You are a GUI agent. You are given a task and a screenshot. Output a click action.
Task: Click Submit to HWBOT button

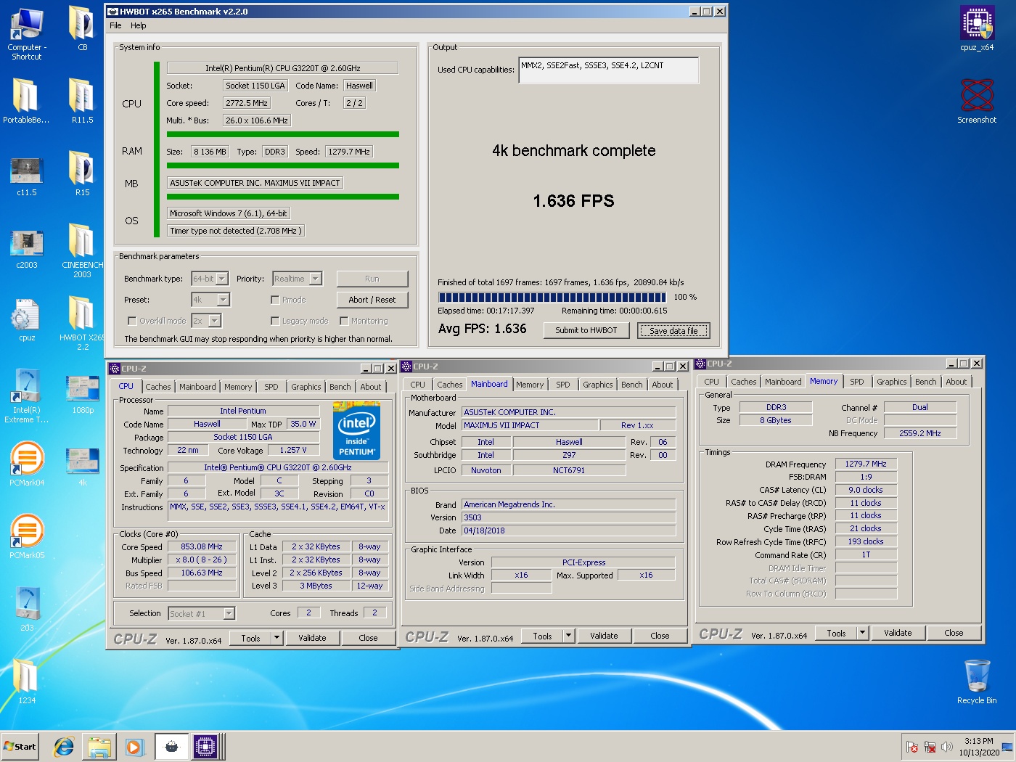[586, 330]
